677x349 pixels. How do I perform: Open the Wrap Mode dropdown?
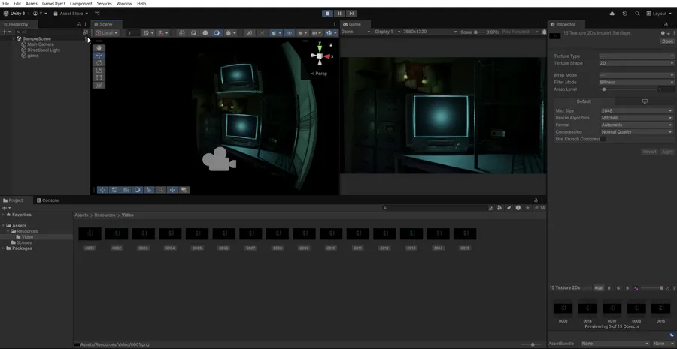636,75
